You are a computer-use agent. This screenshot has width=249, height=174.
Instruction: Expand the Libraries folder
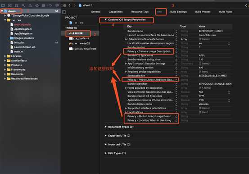(5, 56)
